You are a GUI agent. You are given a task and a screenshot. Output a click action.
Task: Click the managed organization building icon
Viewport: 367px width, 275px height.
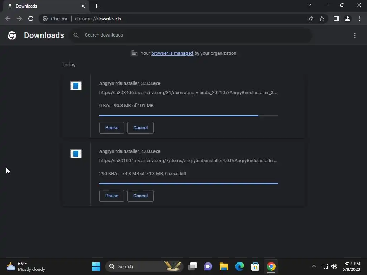[x=134, y=53]
